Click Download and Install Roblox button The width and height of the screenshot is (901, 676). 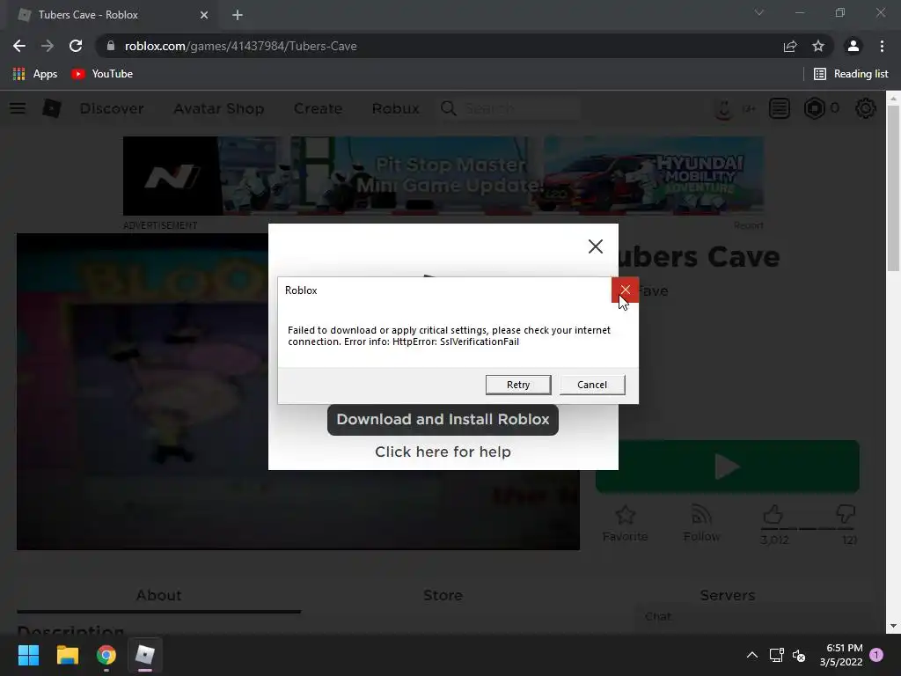443,420
